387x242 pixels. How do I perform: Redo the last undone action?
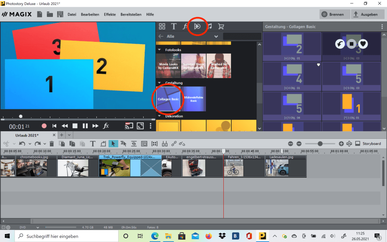coord(37,144)
